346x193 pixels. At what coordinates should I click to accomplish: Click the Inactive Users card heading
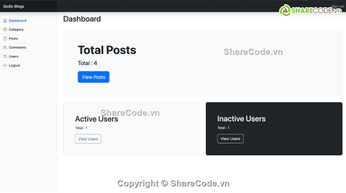coord(241,119)
